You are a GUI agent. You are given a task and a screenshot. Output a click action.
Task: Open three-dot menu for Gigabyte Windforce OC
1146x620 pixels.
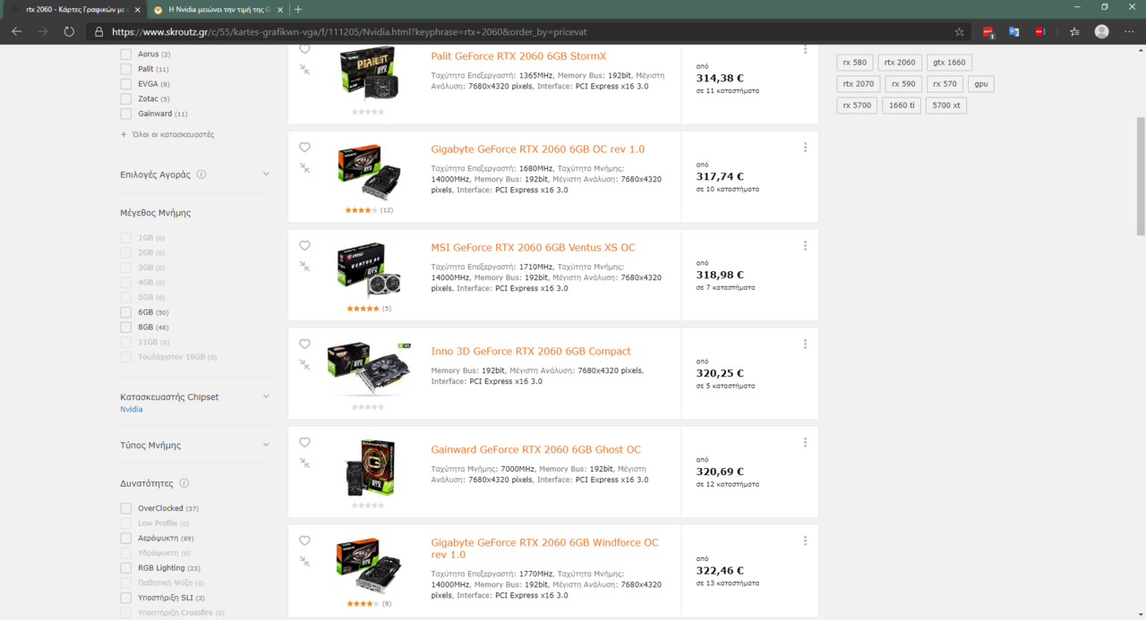pyautogui.click(x=805, y=541)
